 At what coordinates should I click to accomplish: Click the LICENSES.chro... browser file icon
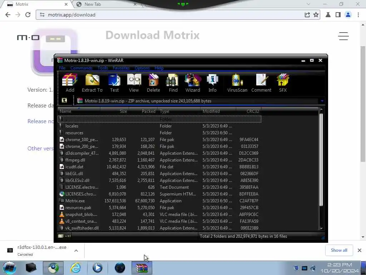61,194
